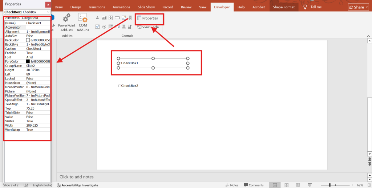The height and width of the screenshot is (188, 372).
Task: Switch to Slide Sorter view
Action: [286, 185]
